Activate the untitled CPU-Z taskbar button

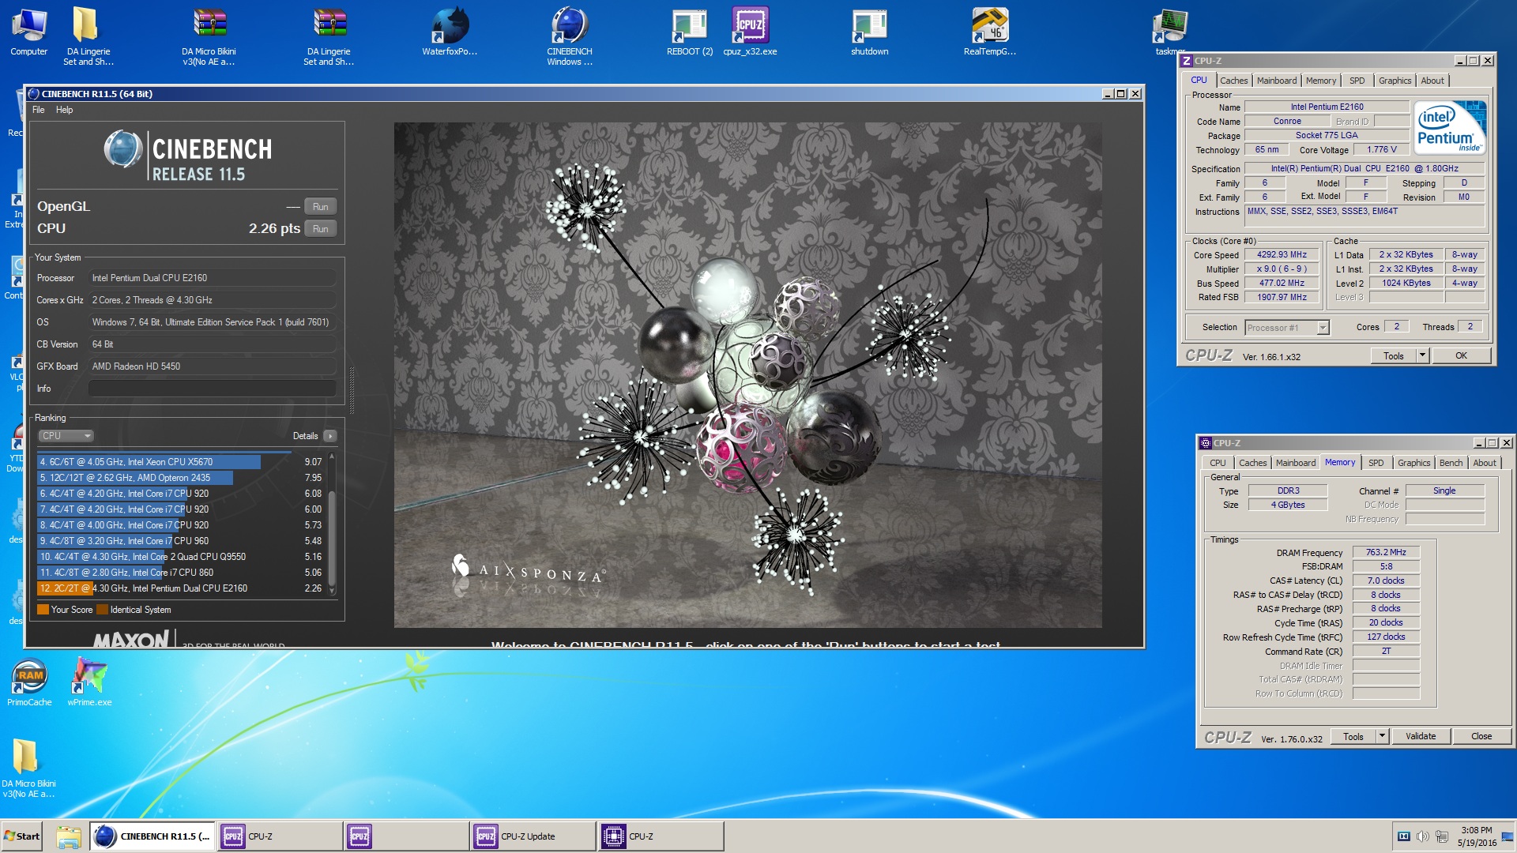pyautogui.click(x=407, y=836)
